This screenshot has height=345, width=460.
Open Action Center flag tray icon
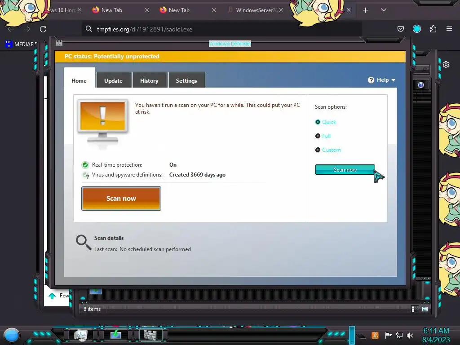[388, 335]
